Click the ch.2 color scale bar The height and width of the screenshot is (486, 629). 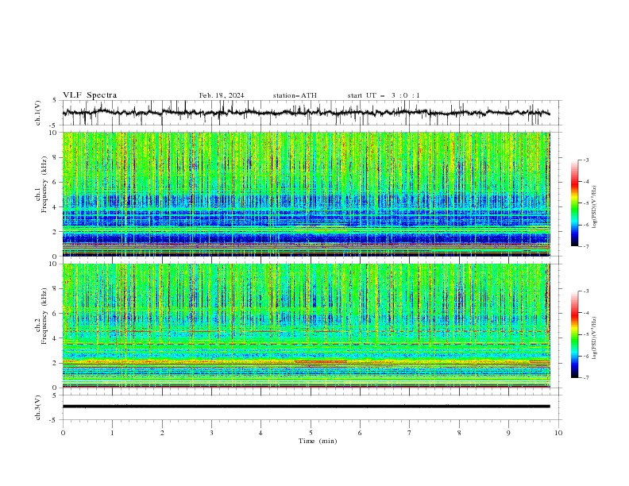[x=574, y=334]
